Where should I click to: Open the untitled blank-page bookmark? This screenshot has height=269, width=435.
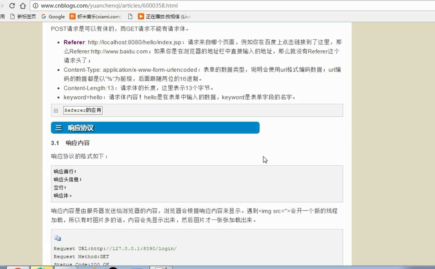click(x=130, y=17)
